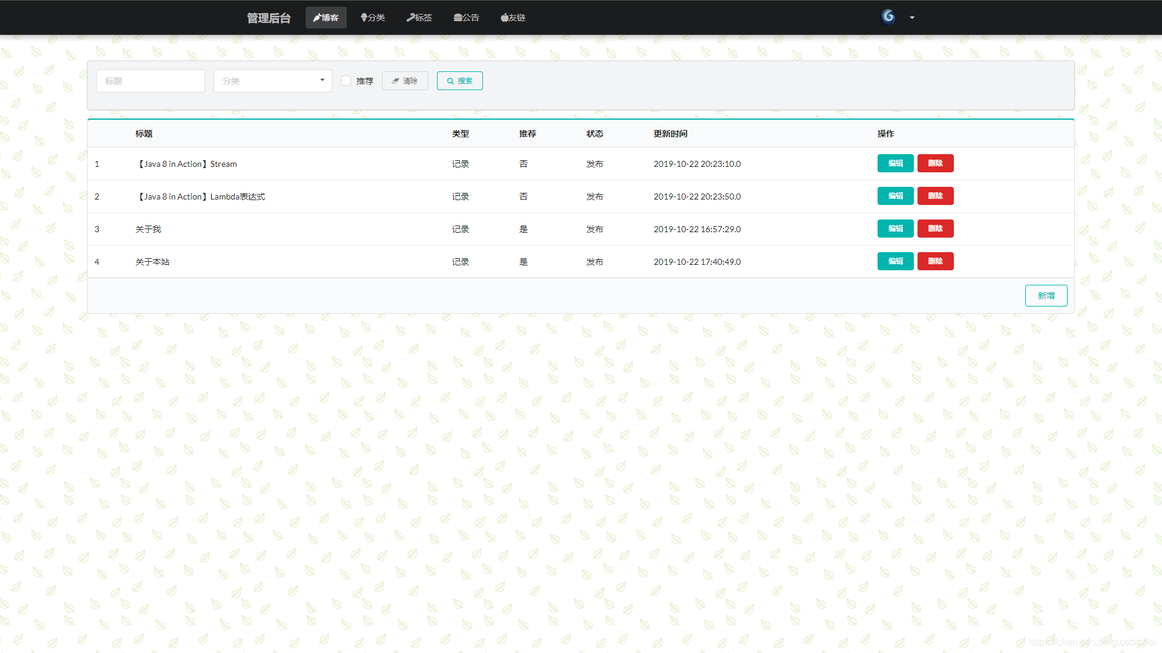The width and height of the screenshot is (1162, 653).
Task: Edit the Java 8 Stream post
Action: coord(895,163)
